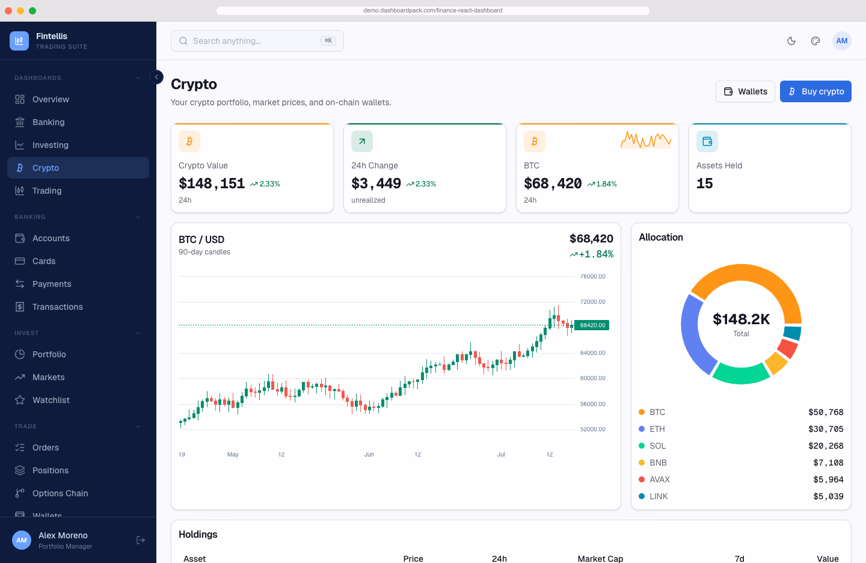Click the Assets Held count 15
Viewport: 866px width, 563px height.
[x=705, y=183]
